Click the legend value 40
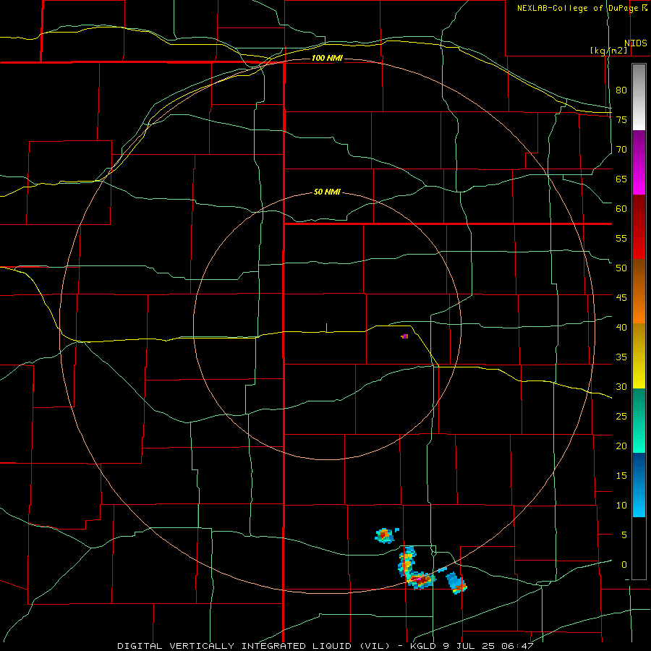Image resolution: width=651 pixels, height=651 pixels. click(621, 328)
